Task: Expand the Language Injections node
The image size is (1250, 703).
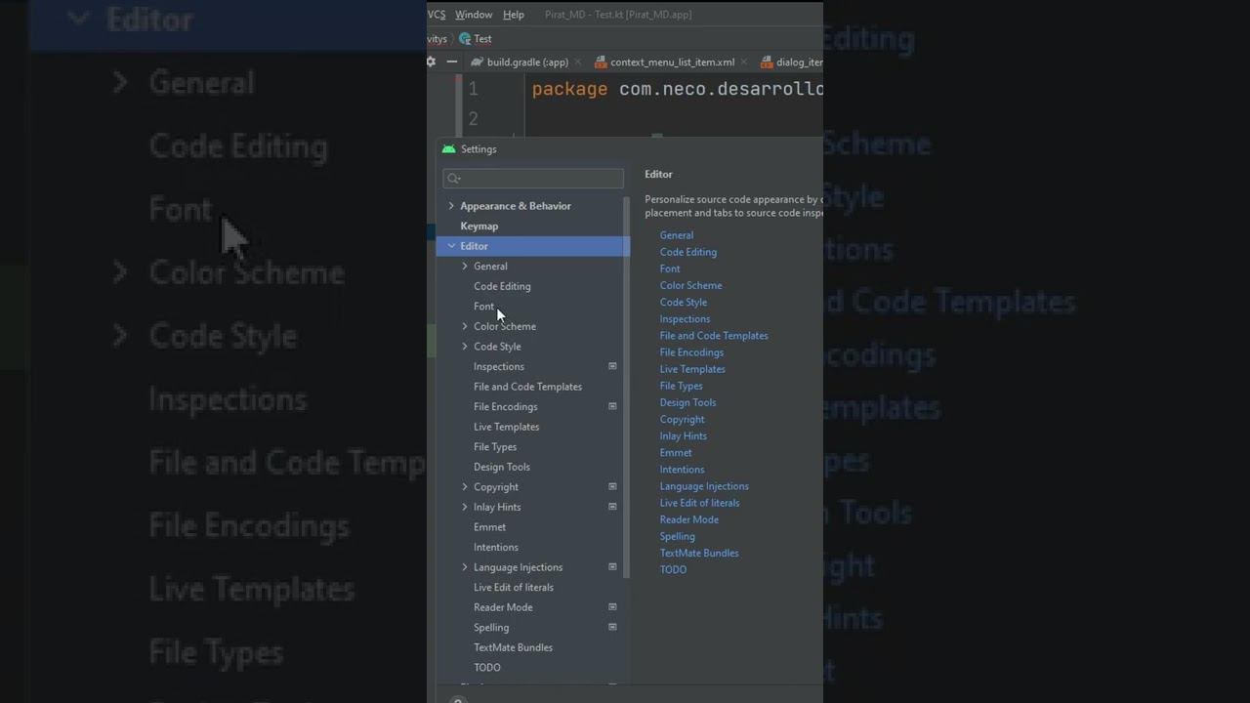Action: tap(465, 567)
